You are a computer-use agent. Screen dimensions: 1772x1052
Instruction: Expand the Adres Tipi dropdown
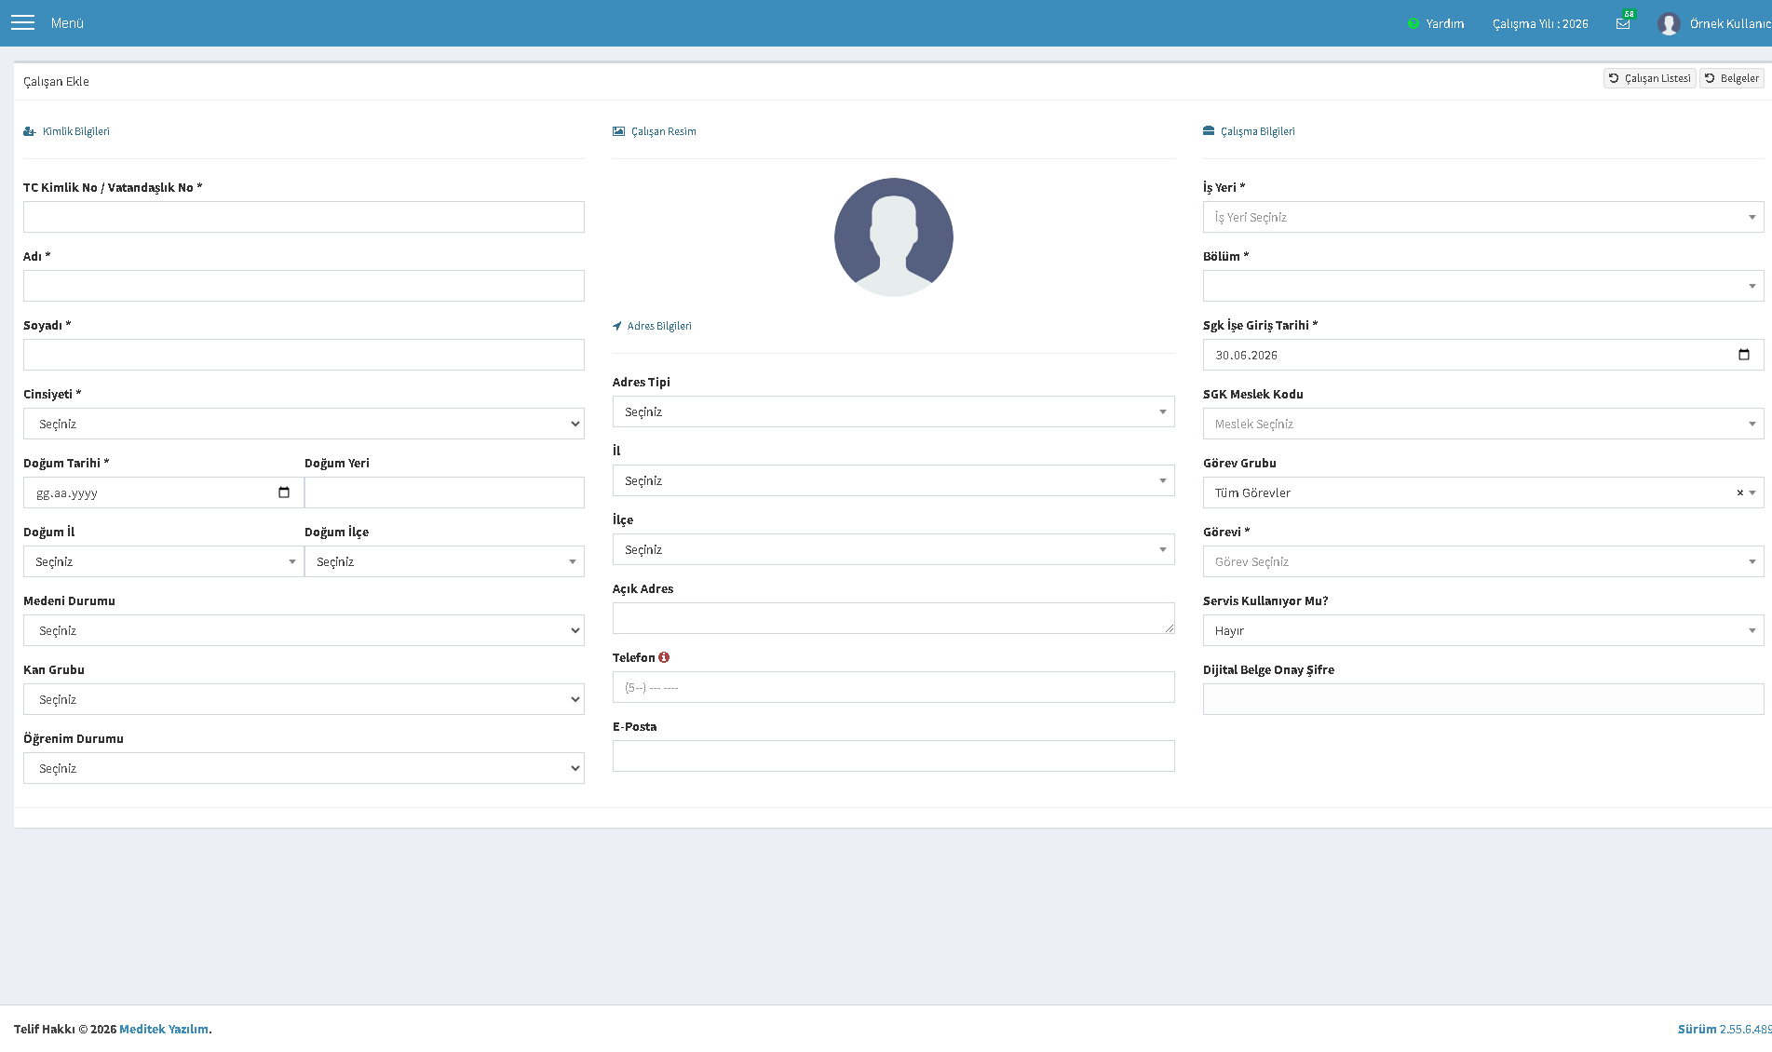point(894,411)
